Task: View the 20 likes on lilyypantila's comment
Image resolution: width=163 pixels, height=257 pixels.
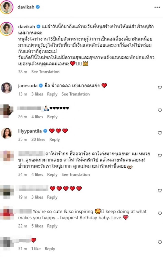Action: [38, 140]
